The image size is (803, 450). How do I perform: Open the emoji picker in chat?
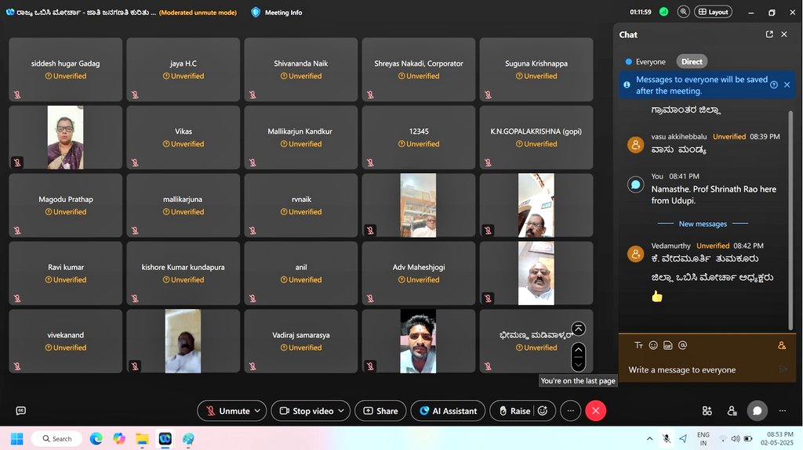pos(653,345)
